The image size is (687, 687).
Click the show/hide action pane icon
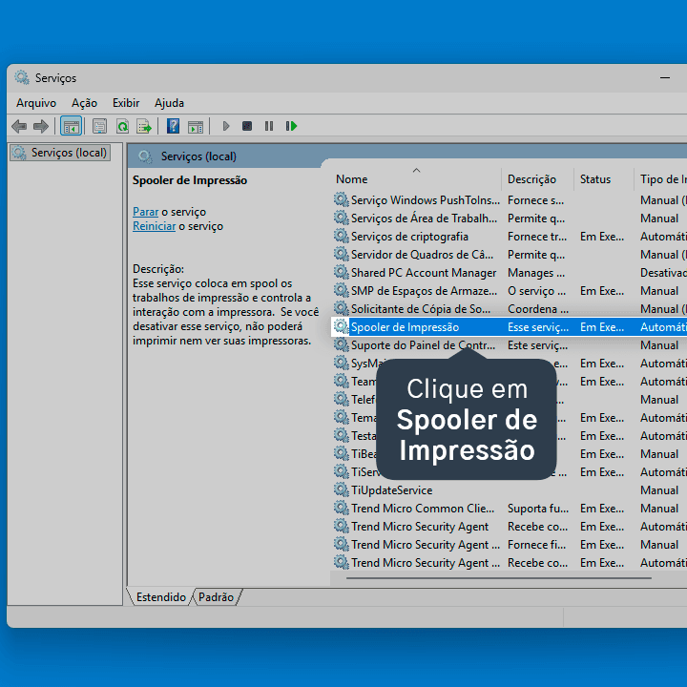point(196,127)
